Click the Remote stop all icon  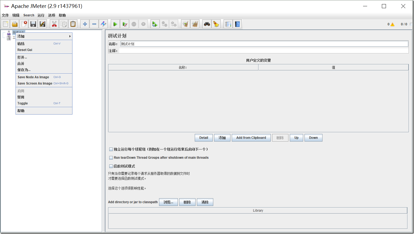pyautogui.click(x=165, y=24)
